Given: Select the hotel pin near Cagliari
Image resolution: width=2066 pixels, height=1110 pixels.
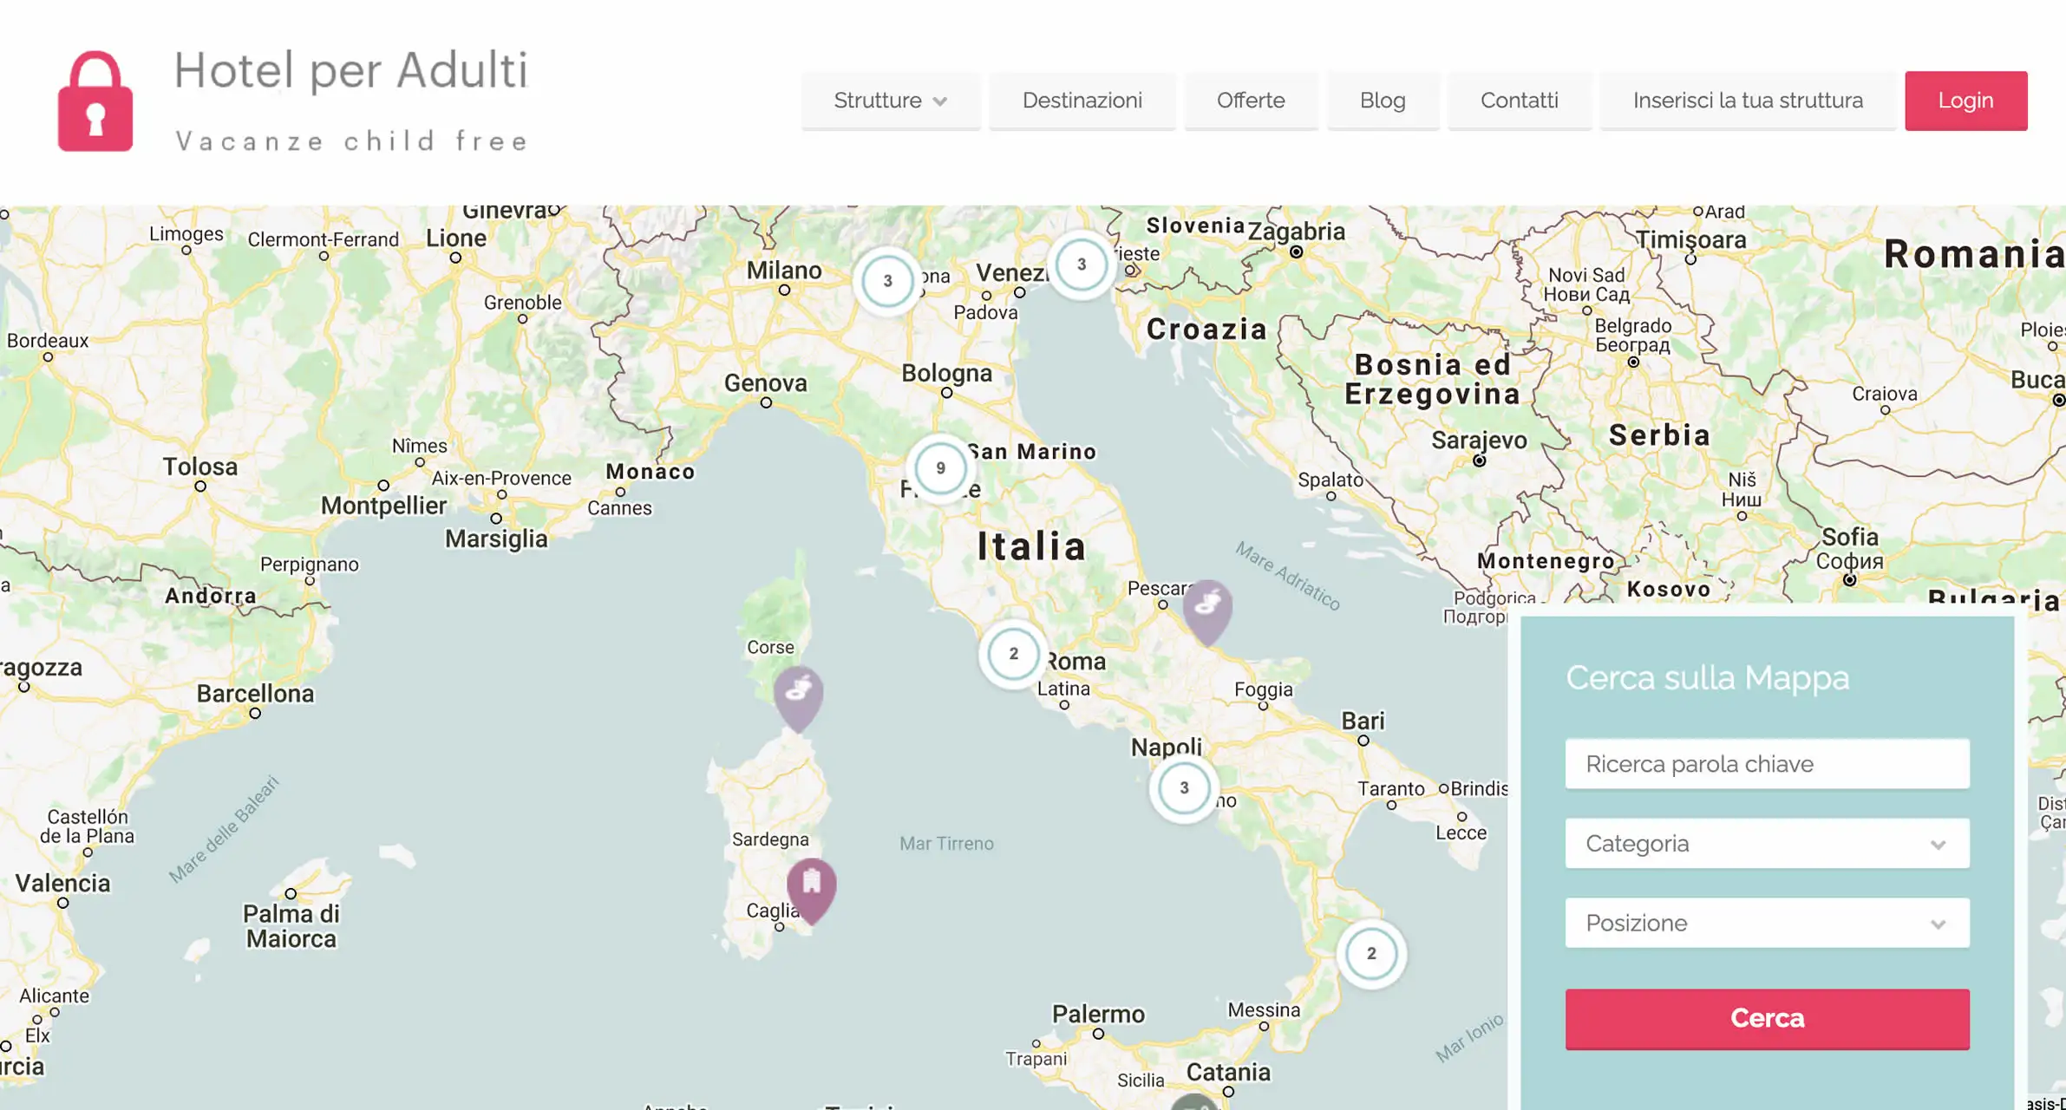Looking at the screenshot, I should tap(811, 891).
